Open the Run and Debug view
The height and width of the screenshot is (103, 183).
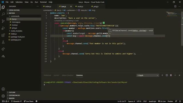coord(3,28)
